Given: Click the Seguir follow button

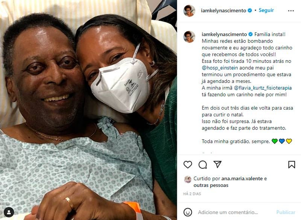Looking at the screenshot, I should pos(266,10).
